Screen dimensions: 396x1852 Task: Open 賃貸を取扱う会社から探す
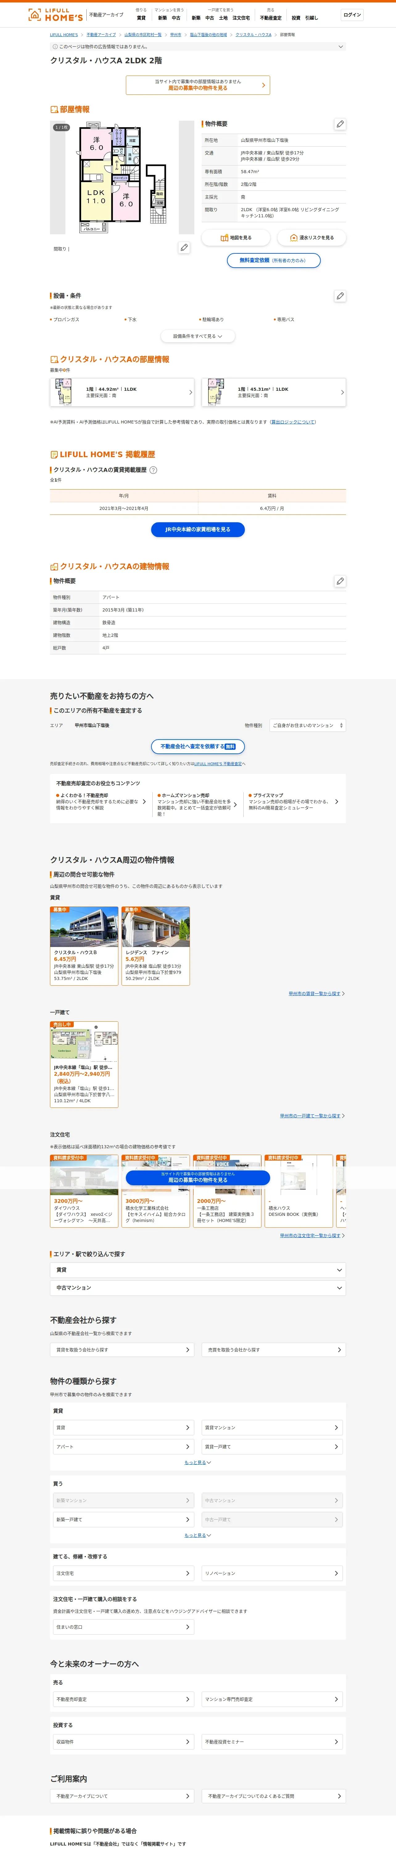(122, 1350)
